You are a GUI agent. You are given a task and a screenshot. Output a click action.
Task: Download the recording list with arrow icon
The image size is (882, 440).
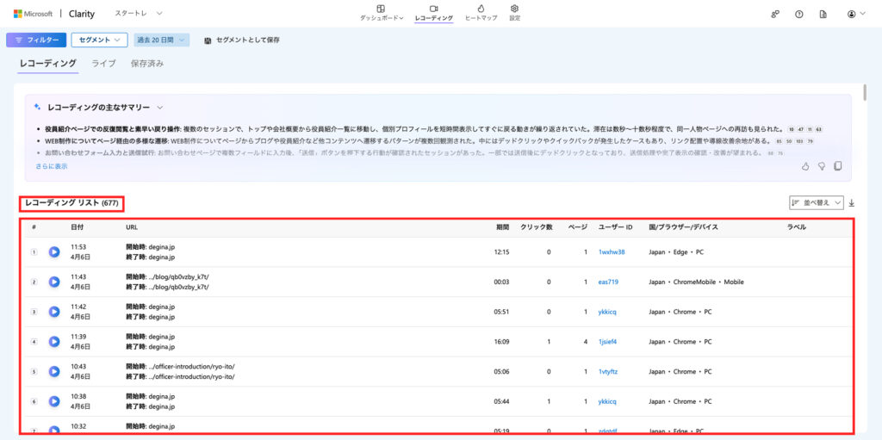(852, 203)
